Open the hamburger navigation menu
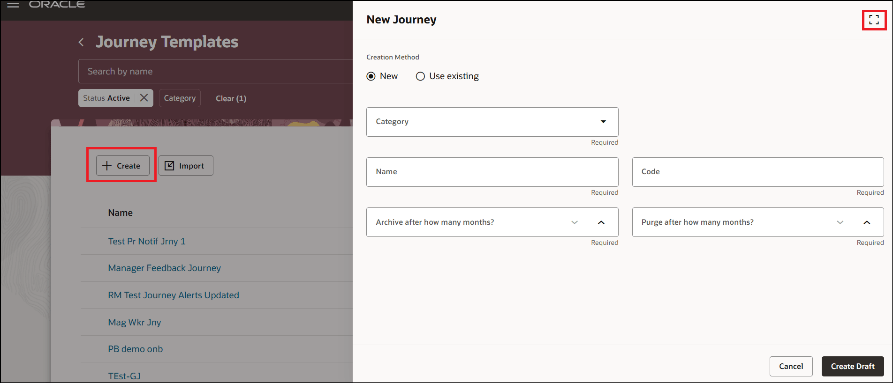 point(13,5)
